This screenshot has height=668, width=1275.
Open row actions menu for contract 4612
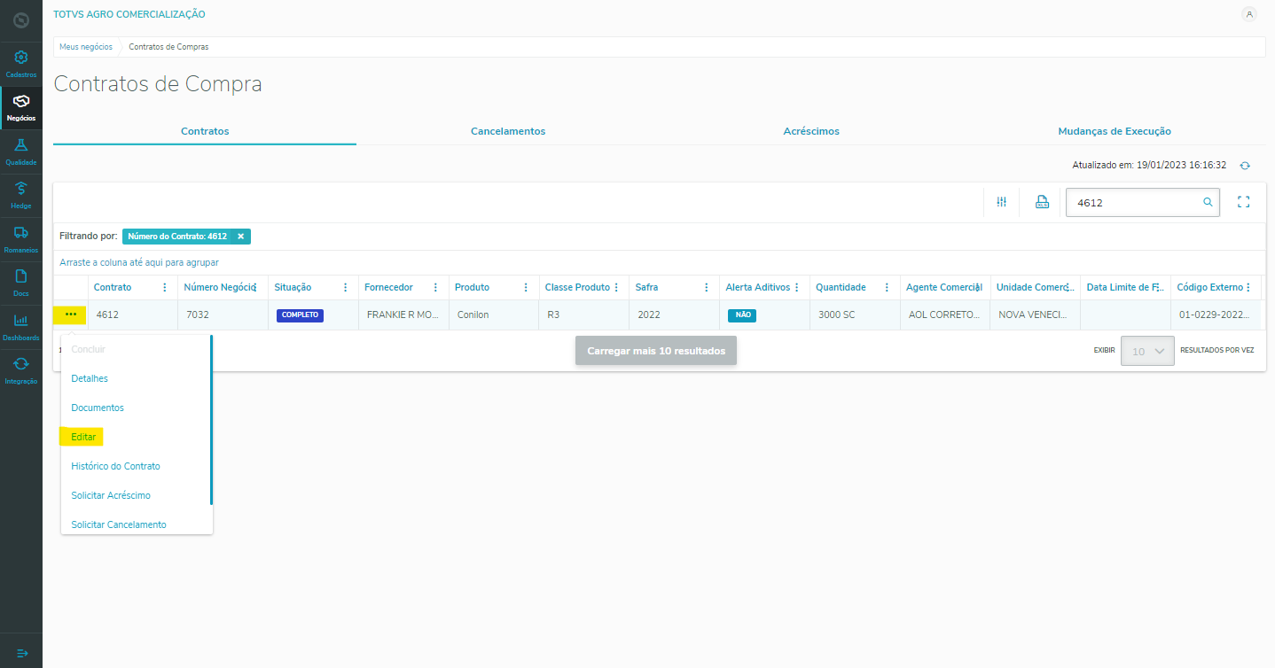click(x=71, y=315)
